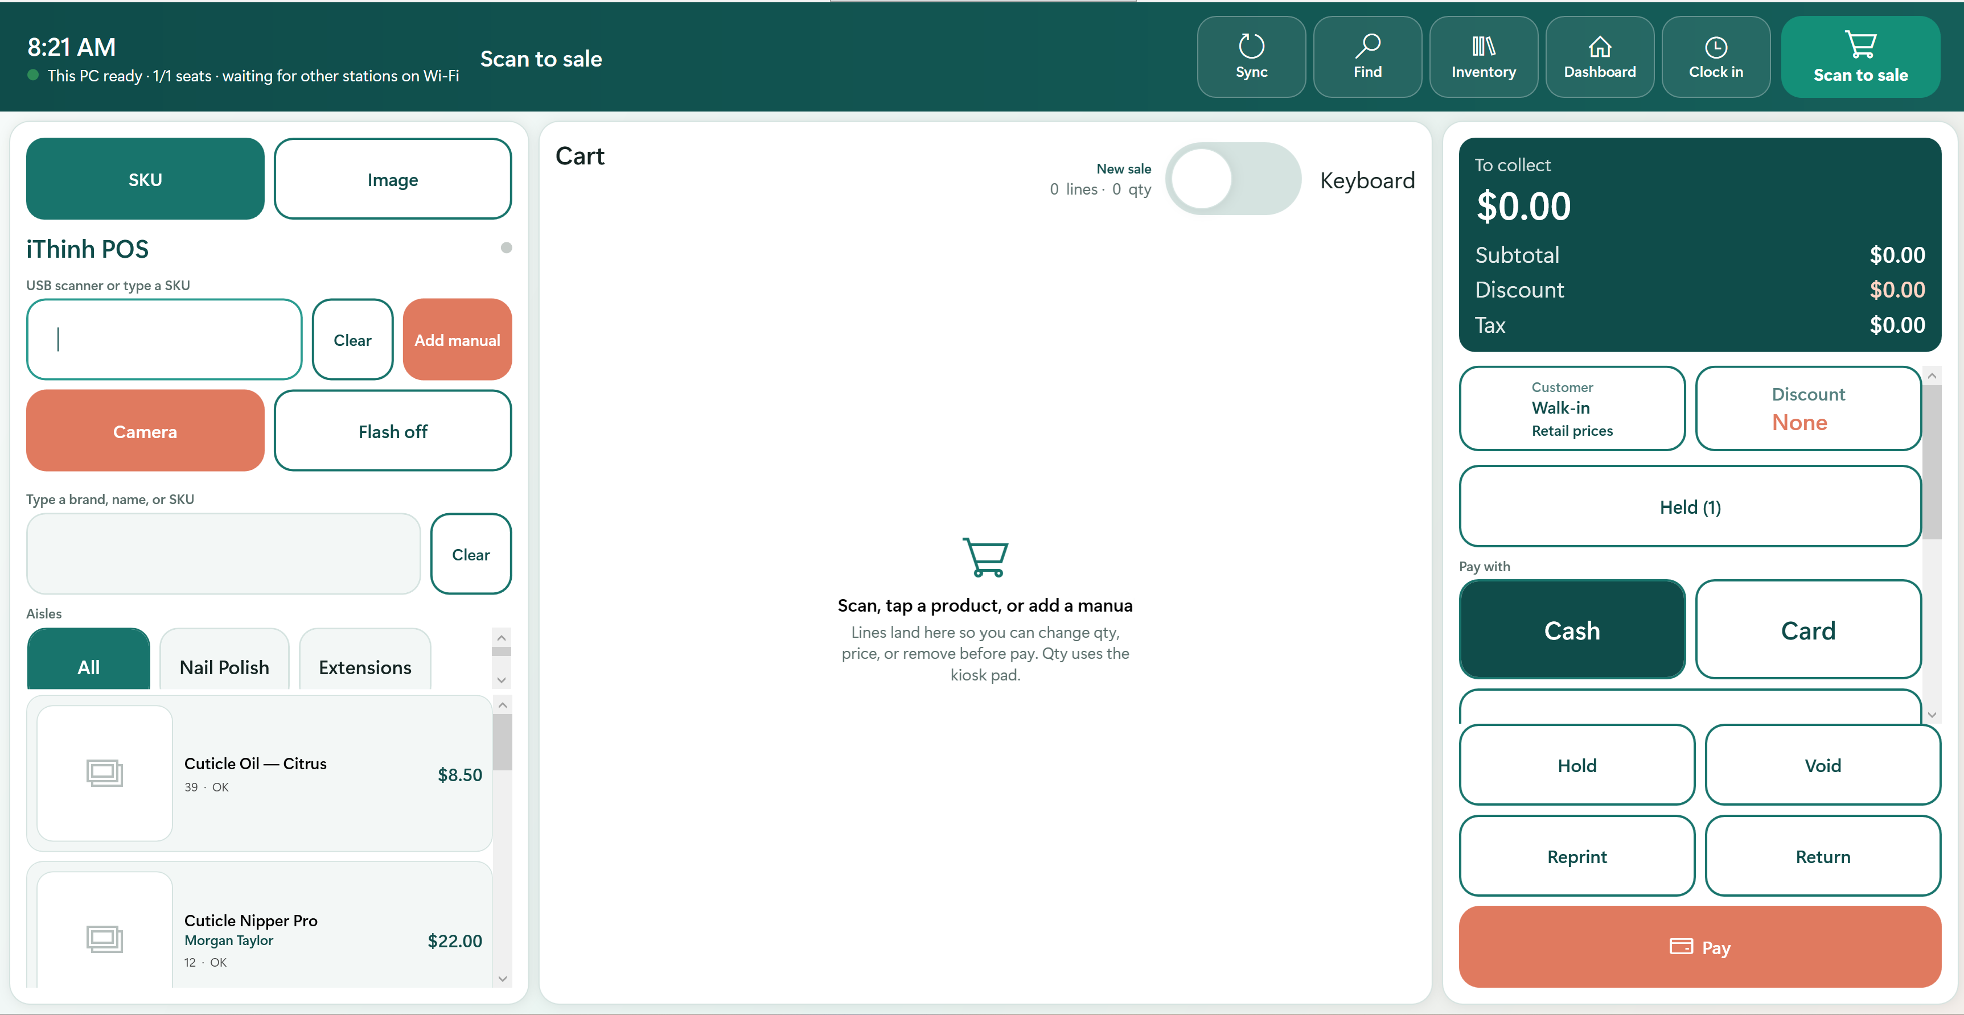The width and height of the screenshot is (1964, 1015).
Task: Open Discount None selector
Action: tap(1807, 409)
